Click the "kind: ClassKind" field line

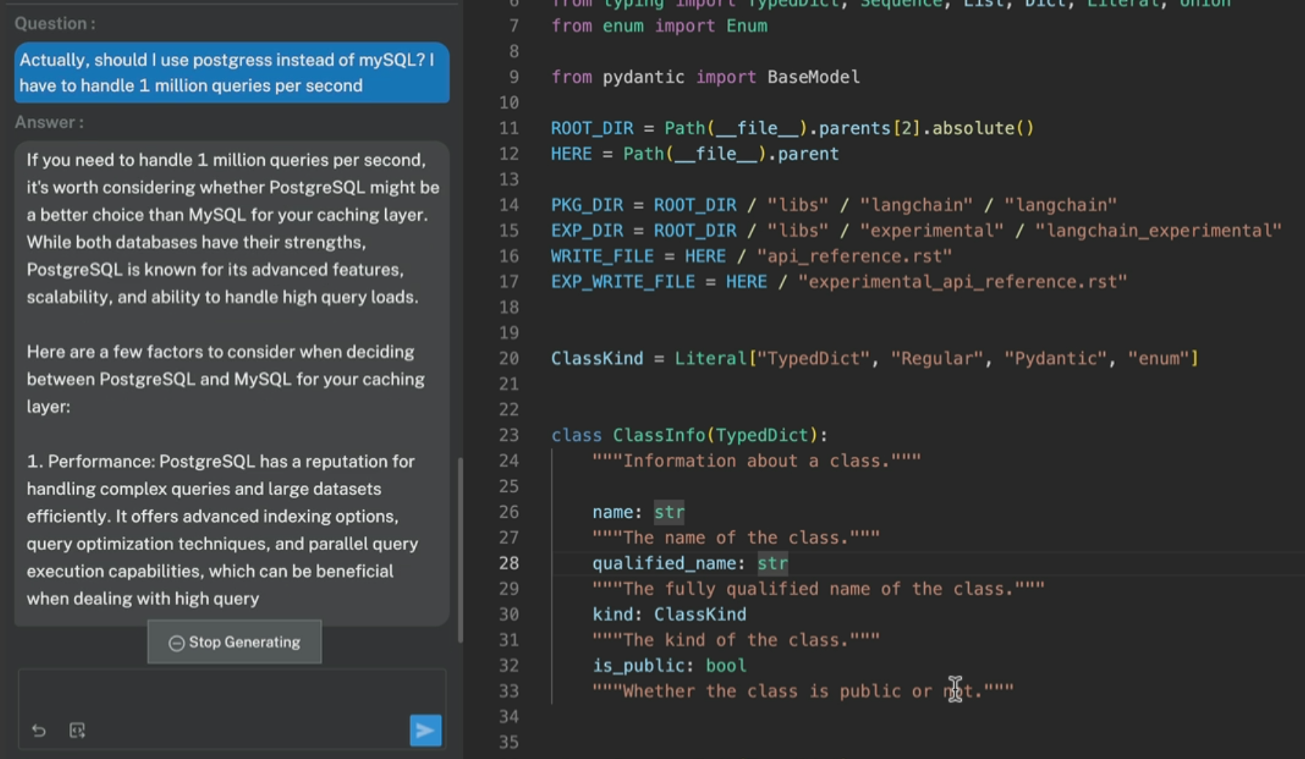pos(669,615)
